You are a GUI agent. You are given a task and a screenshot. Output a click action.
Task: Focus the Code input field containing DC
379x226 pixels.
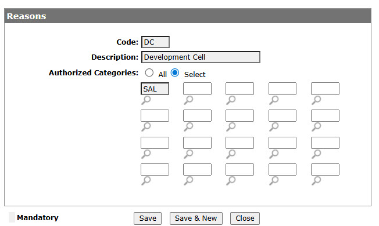[x=155, y=42]
